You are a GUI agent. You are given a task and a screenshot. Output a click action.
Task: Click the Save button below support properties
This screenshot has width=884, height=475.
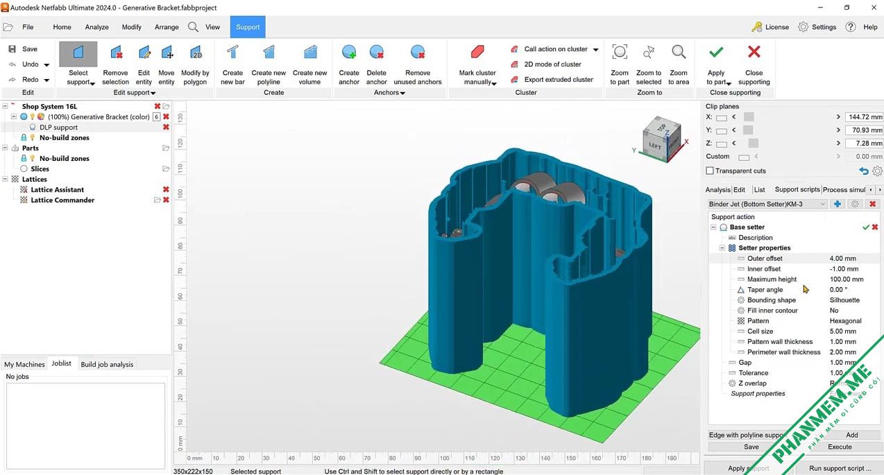pos(751,447)
